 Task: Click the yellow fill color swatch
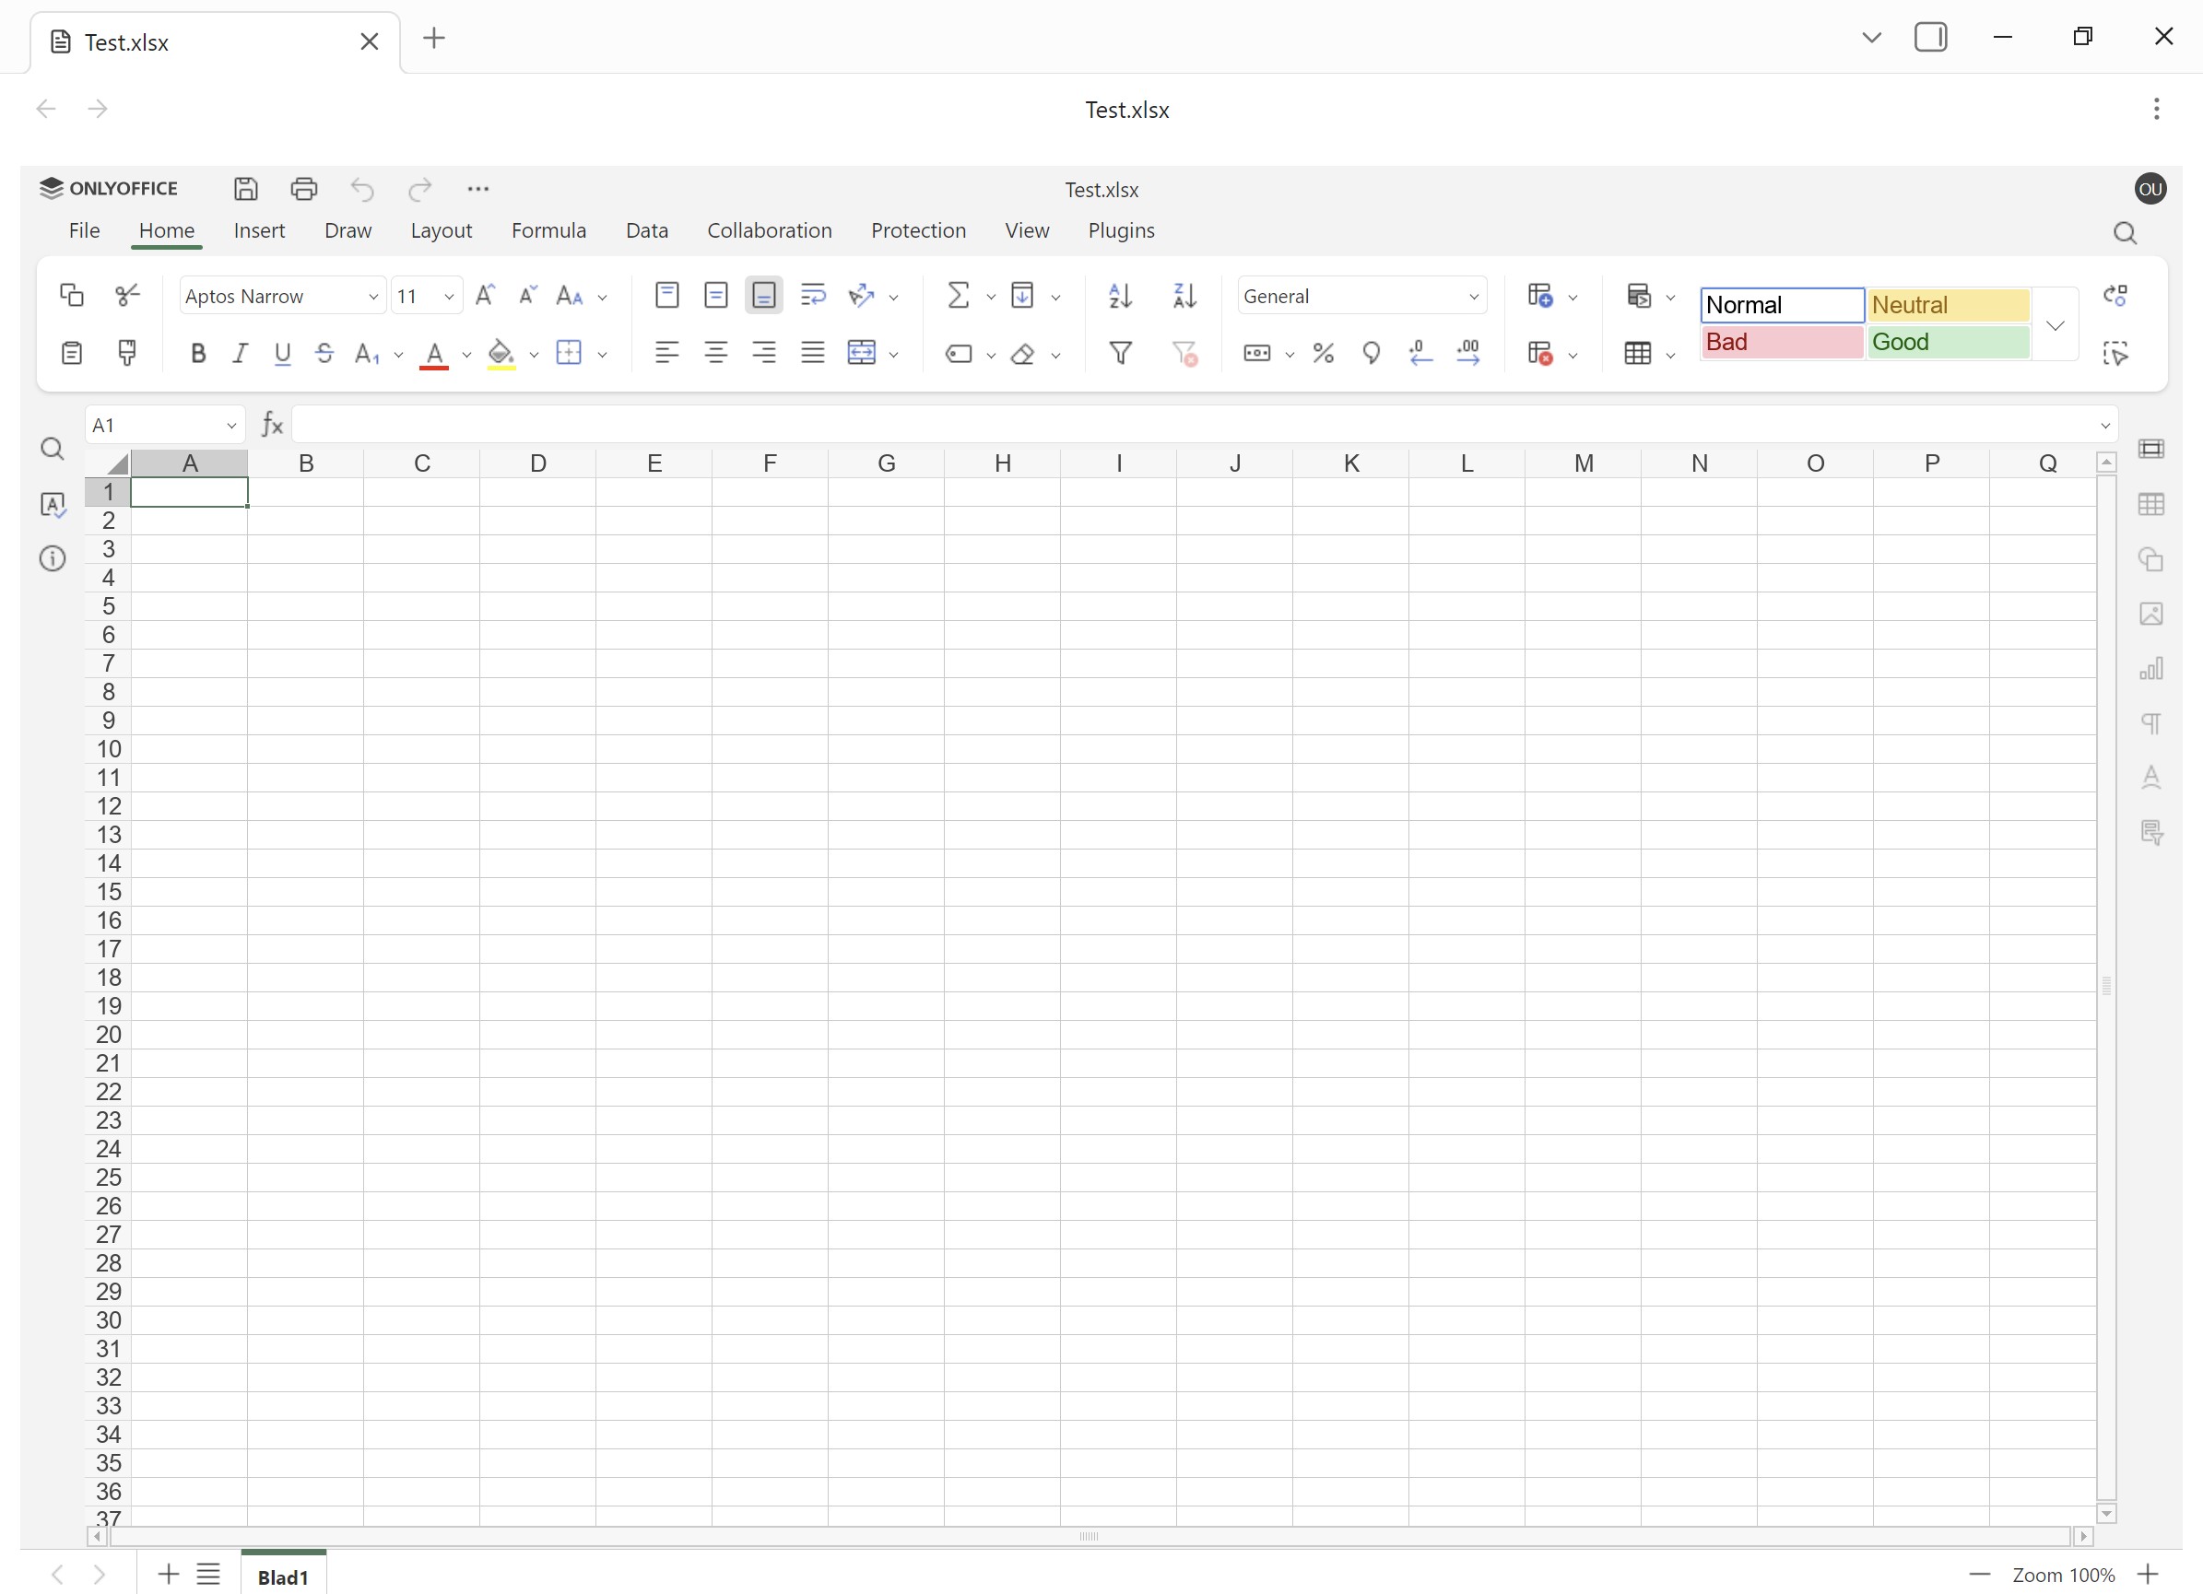point(501,354)
